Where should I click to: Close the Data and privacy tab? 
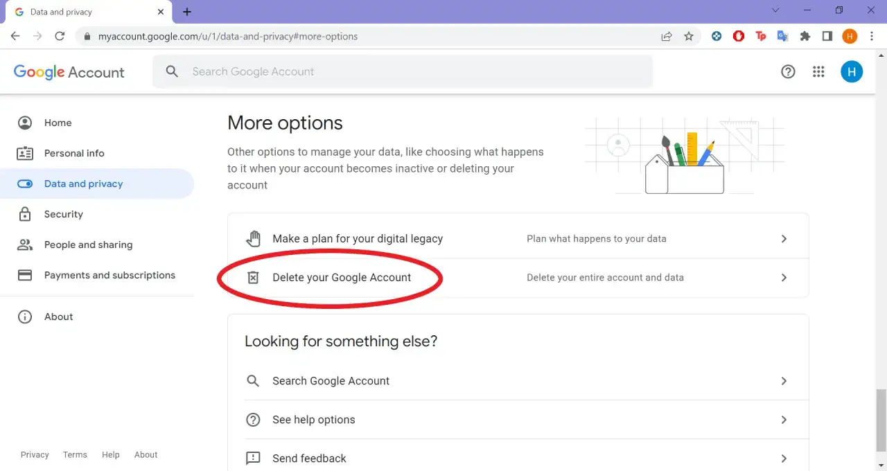pyautogui.click(x=161, y=12)
